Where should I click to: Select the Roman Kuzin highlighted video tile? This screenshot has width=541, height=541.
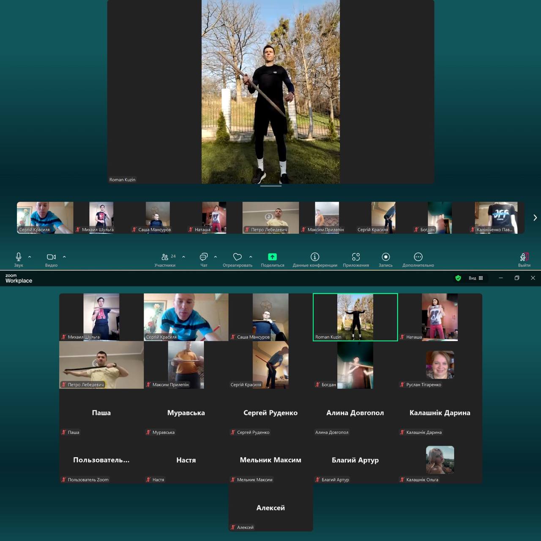tap(355, 317)
